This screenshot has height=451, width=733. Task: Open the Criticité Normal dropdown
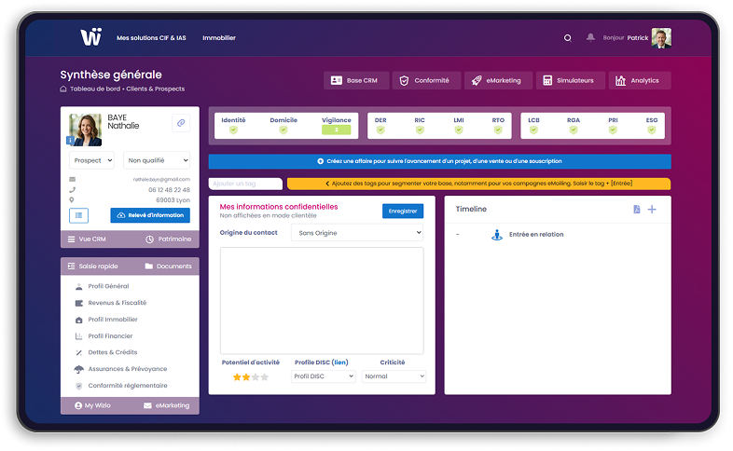pyautogui.click(x=393, y=376)
